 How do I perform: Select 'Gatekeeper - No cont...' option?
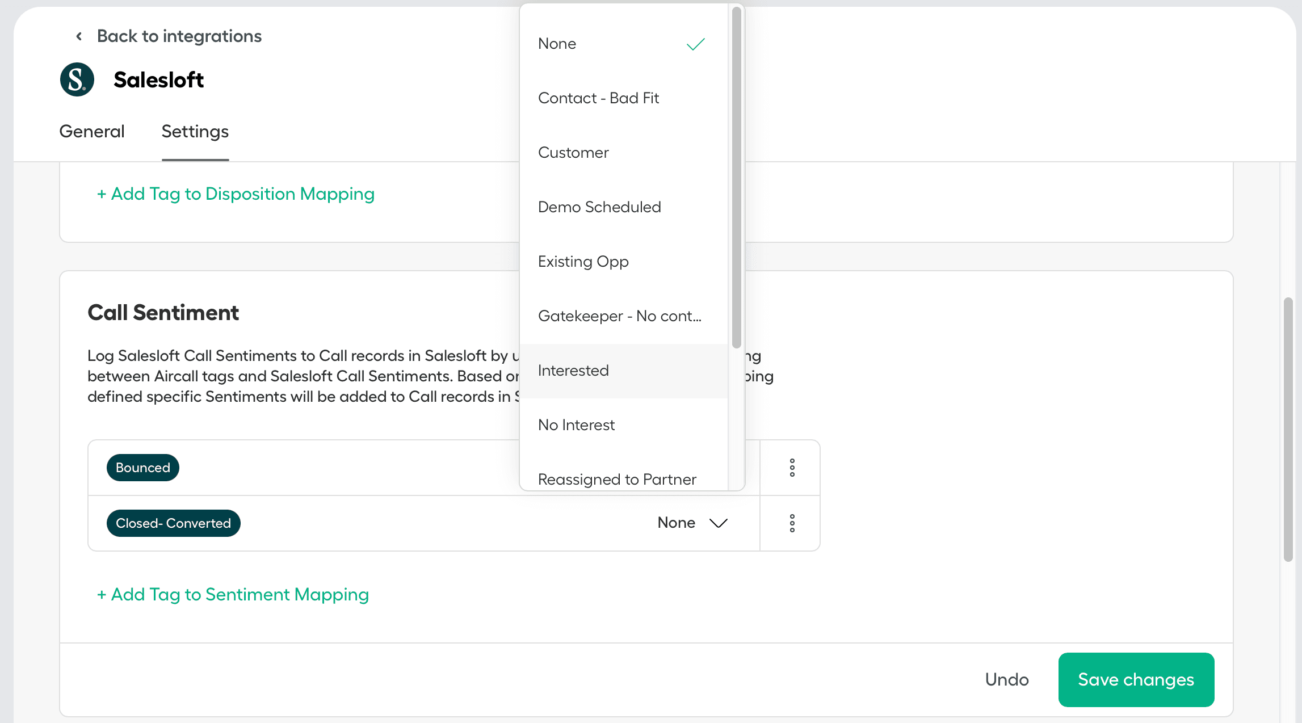coord(619,316)
